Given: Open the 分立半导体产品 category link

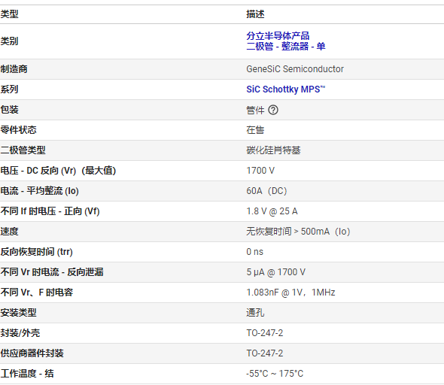Looking at the screenshot, I should (x=278, y=36).
